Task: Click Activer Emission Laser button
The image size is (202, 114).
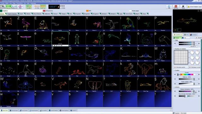Action: (194, 7)
